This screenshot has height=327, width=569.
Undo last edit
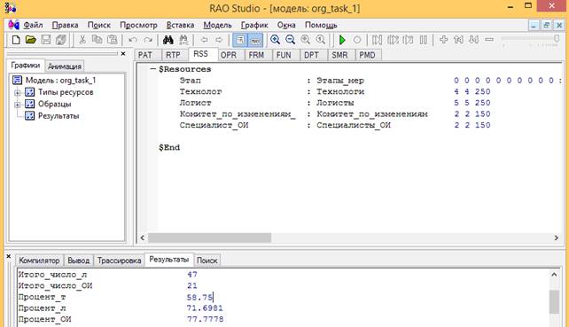pos(133,40)
